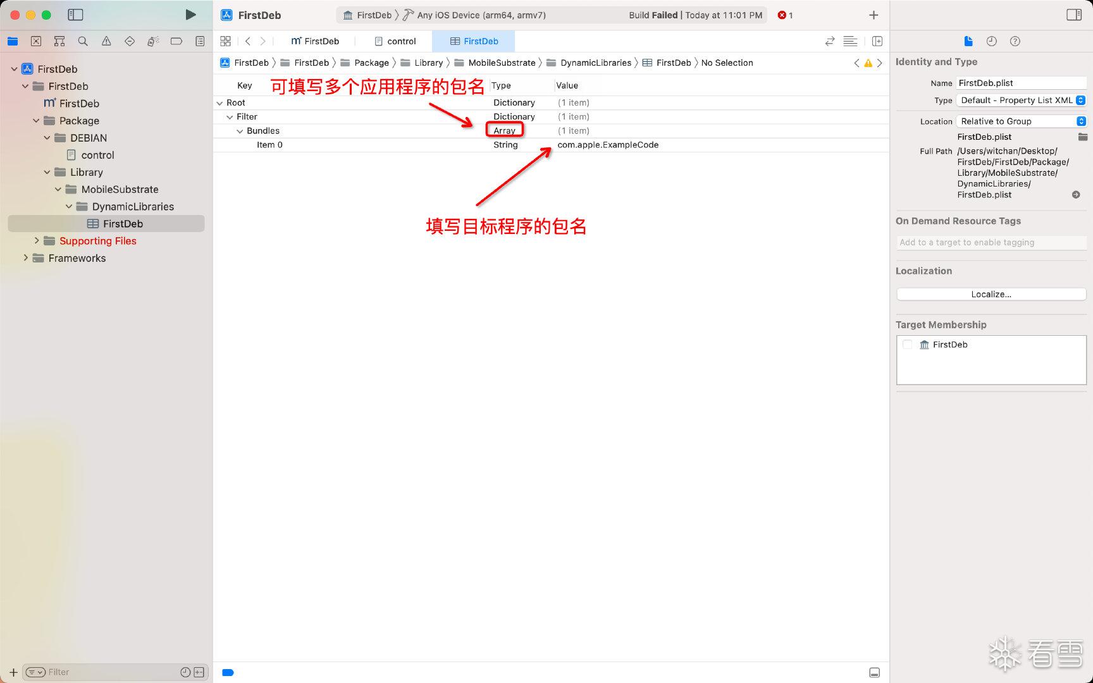Select the com.apple.ExampleCode value
Screen dimensions: 1093x683
tap(608, 145)
